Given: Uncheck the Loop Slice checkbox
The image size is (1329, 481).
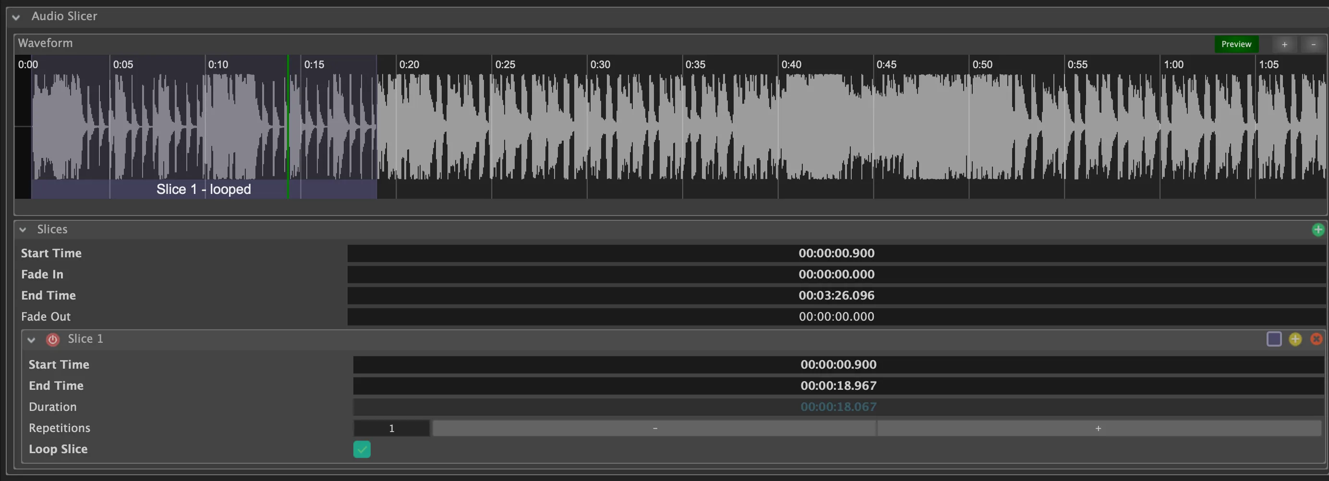Looking at the screenshot, I should click(362, 449).
